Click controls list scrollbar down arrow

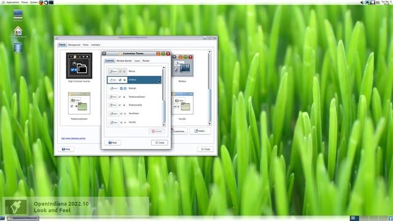point(164,125)
